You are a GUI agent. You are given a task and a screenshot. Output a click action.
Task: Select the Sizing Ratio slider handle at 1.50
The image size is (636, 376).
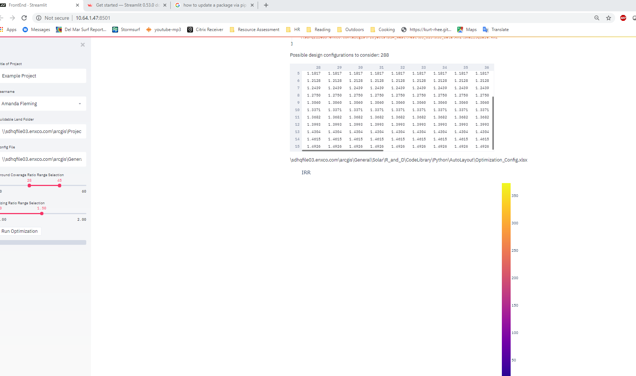(42, 213)
